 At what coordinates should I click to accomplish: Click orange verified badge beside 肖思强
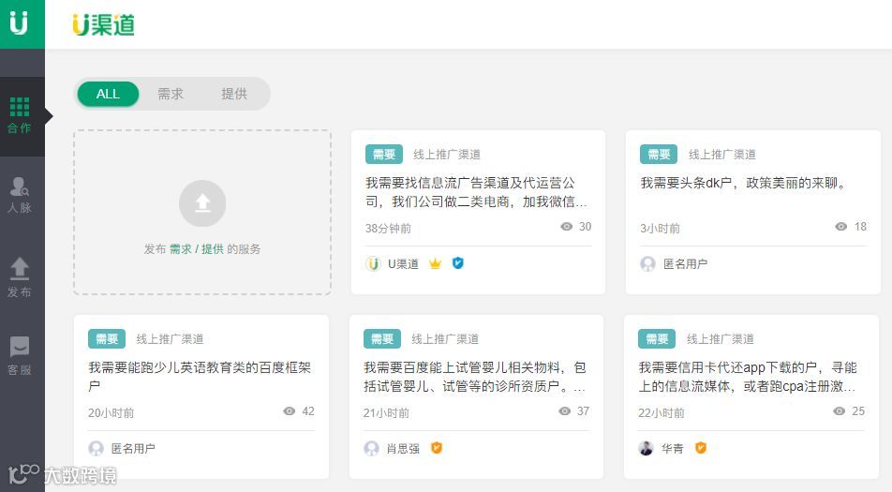tap(437, 448)
